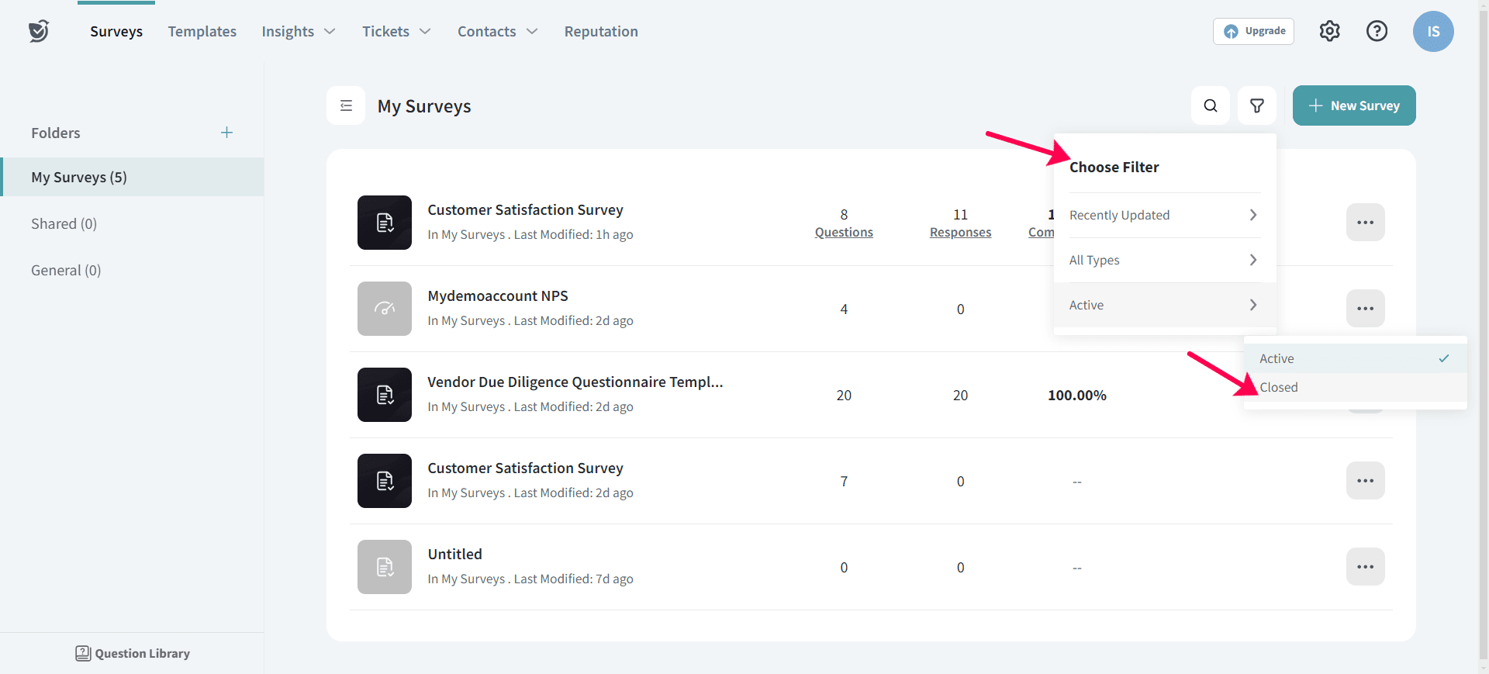Viewport: 1489px width, 674px height.
Task: Click the New Survey button
Action: 1353,105
